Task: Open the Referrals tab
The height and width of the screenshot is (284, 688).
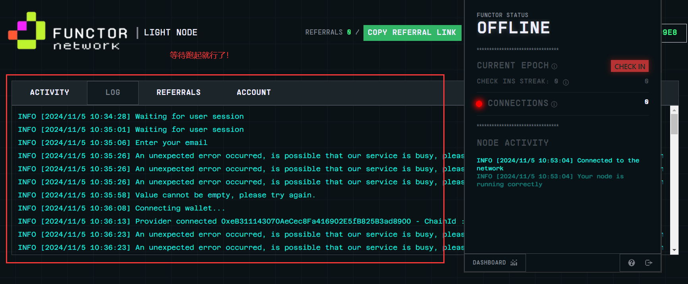Action: 178,93
